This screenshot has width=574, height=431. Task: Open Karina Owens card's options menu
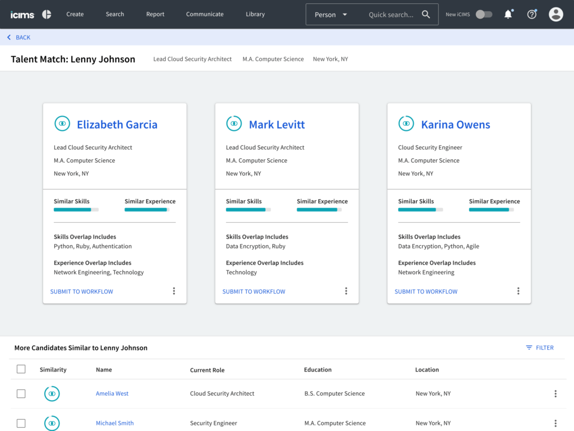[518, 291]
